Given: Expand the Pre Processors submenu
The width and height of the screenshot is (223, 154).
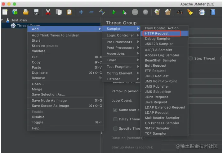Looking at the screenshot, I should click(x=121, y=42).
